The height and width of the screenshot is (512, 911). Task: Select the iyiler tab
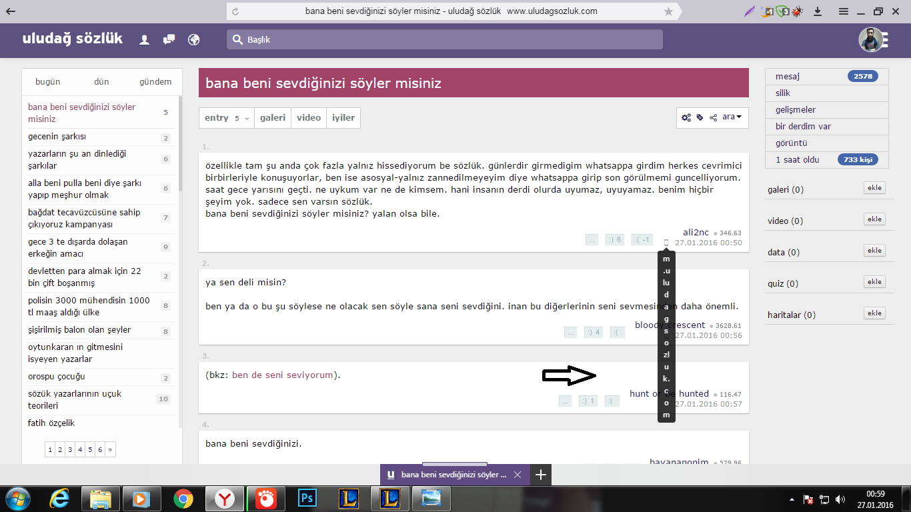343,118
